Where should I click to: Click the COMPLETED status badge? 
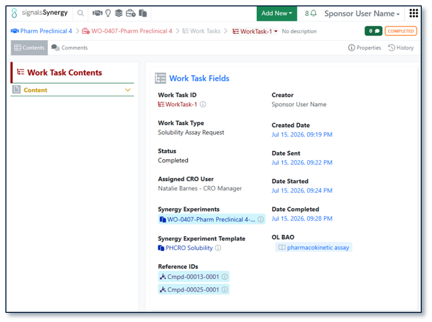click(401, 31)
